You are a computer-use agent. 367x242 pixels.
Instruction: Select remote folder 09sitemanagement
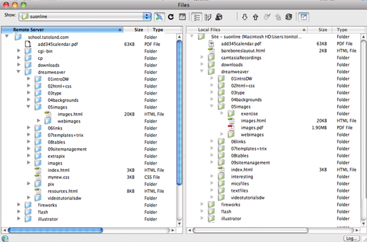[x=67, y=149]
